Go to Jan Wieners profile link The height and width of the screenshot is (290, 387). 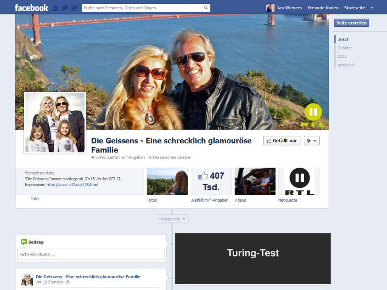pyautogui.click(x=289, y=8)
